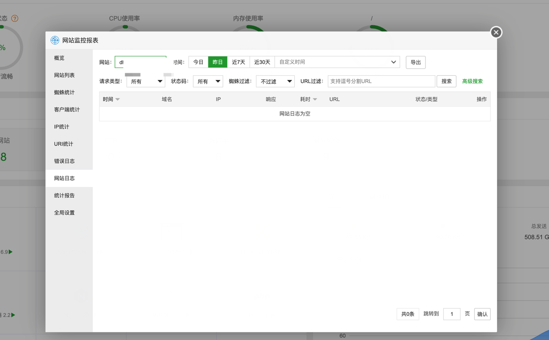The width and height of the screenshot is (549, 340).
Task: Open the URI统计 tab
Action: tap(69, 144)
